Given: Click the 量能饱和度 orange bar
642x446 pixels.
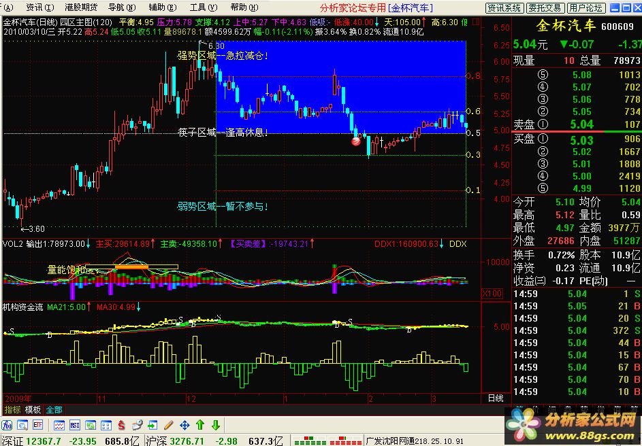Looking at the screenshot, I should [x=132, y=267].
